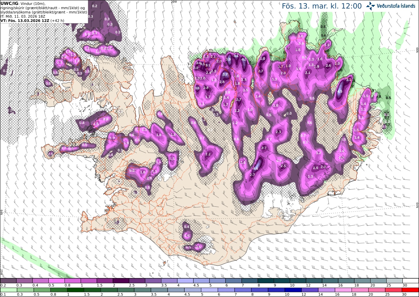Select the pale green 0.1 rain scale swatch
The image size is (419, 297).
[x=9, y=290]
